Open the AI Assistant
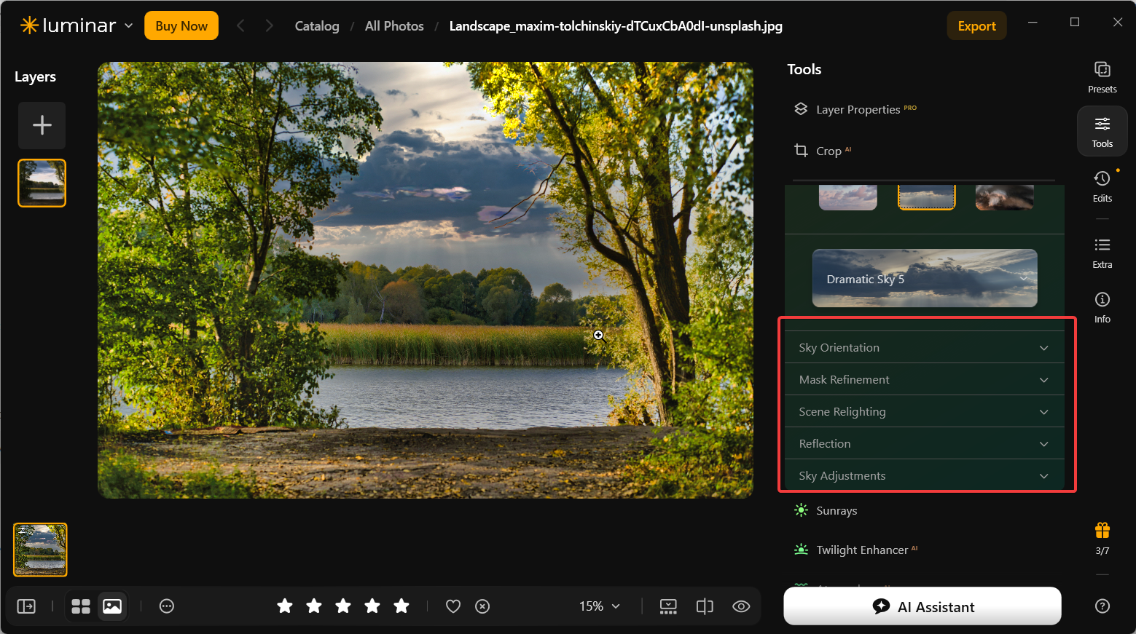1136x634 pixels. (x=922, y=606)
